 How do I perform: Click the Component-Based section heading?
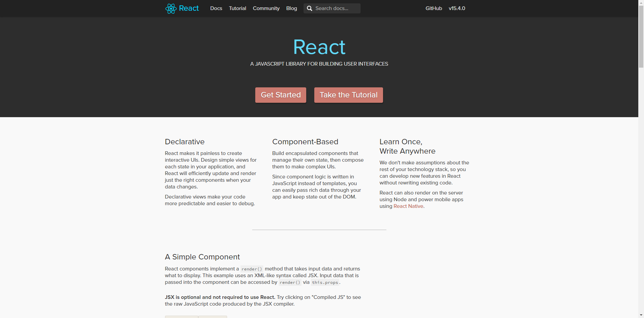pyautogui.click(x=305, y=142)
